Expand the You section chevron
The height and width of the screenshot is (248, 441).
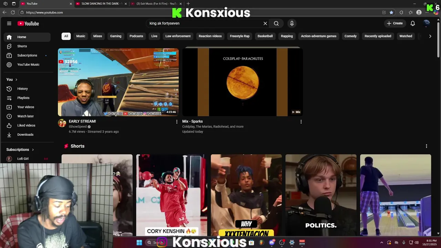pos(16,80)
